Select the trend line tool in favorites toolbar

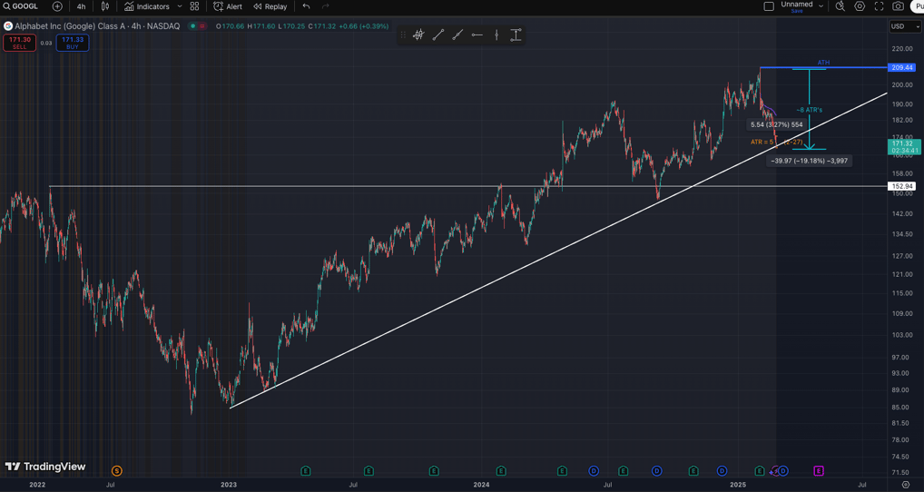(x=438, y=35)
